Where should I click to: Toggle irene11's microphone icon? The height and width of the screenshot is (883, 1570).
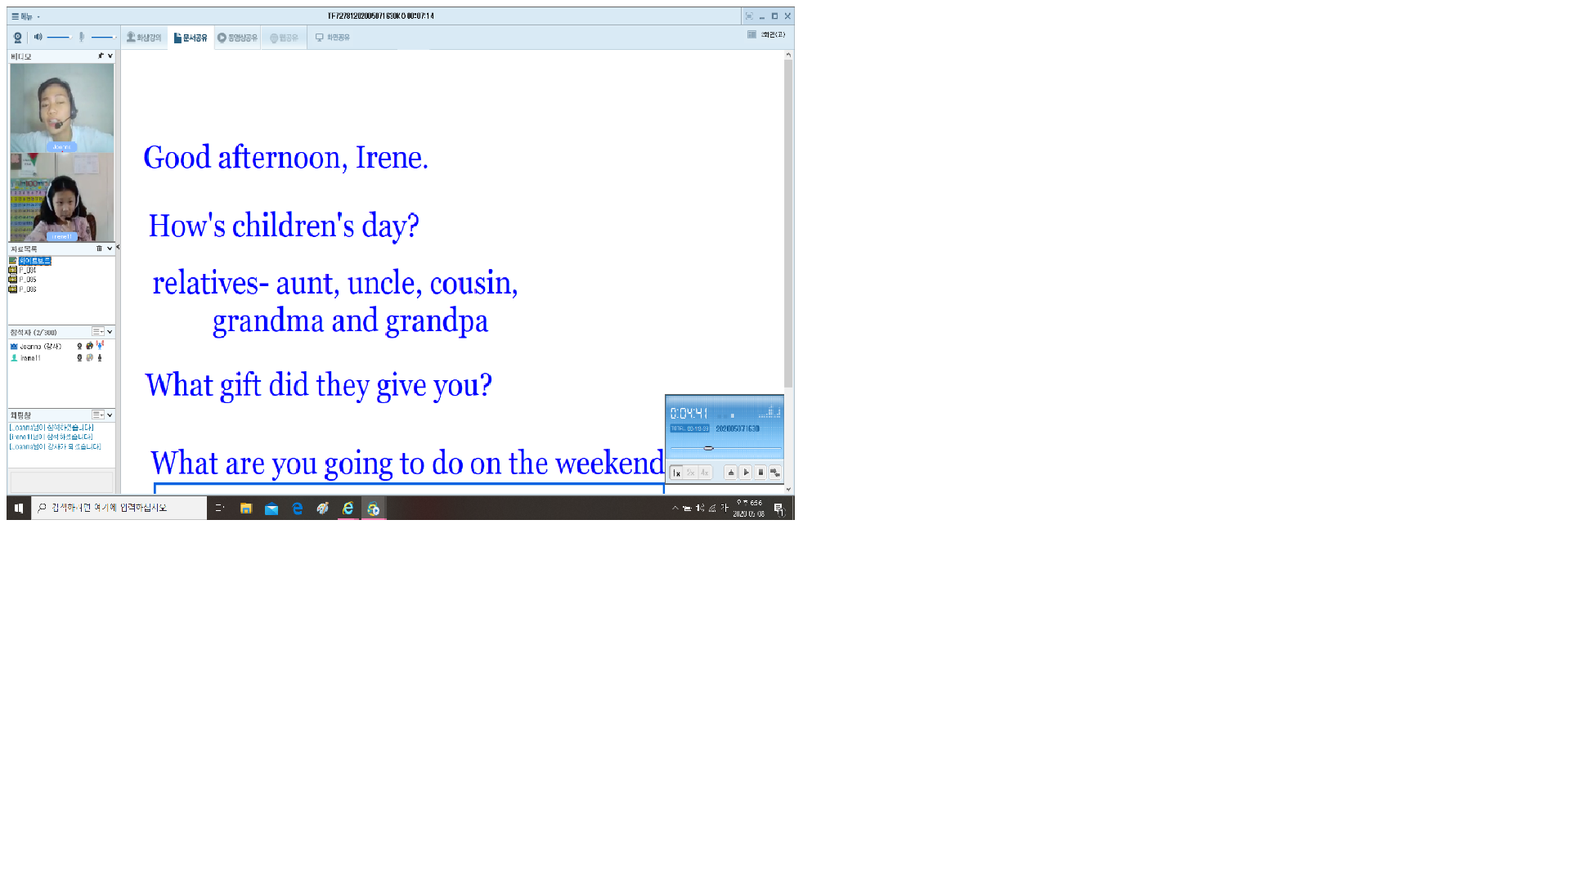(x=100, y=358)
